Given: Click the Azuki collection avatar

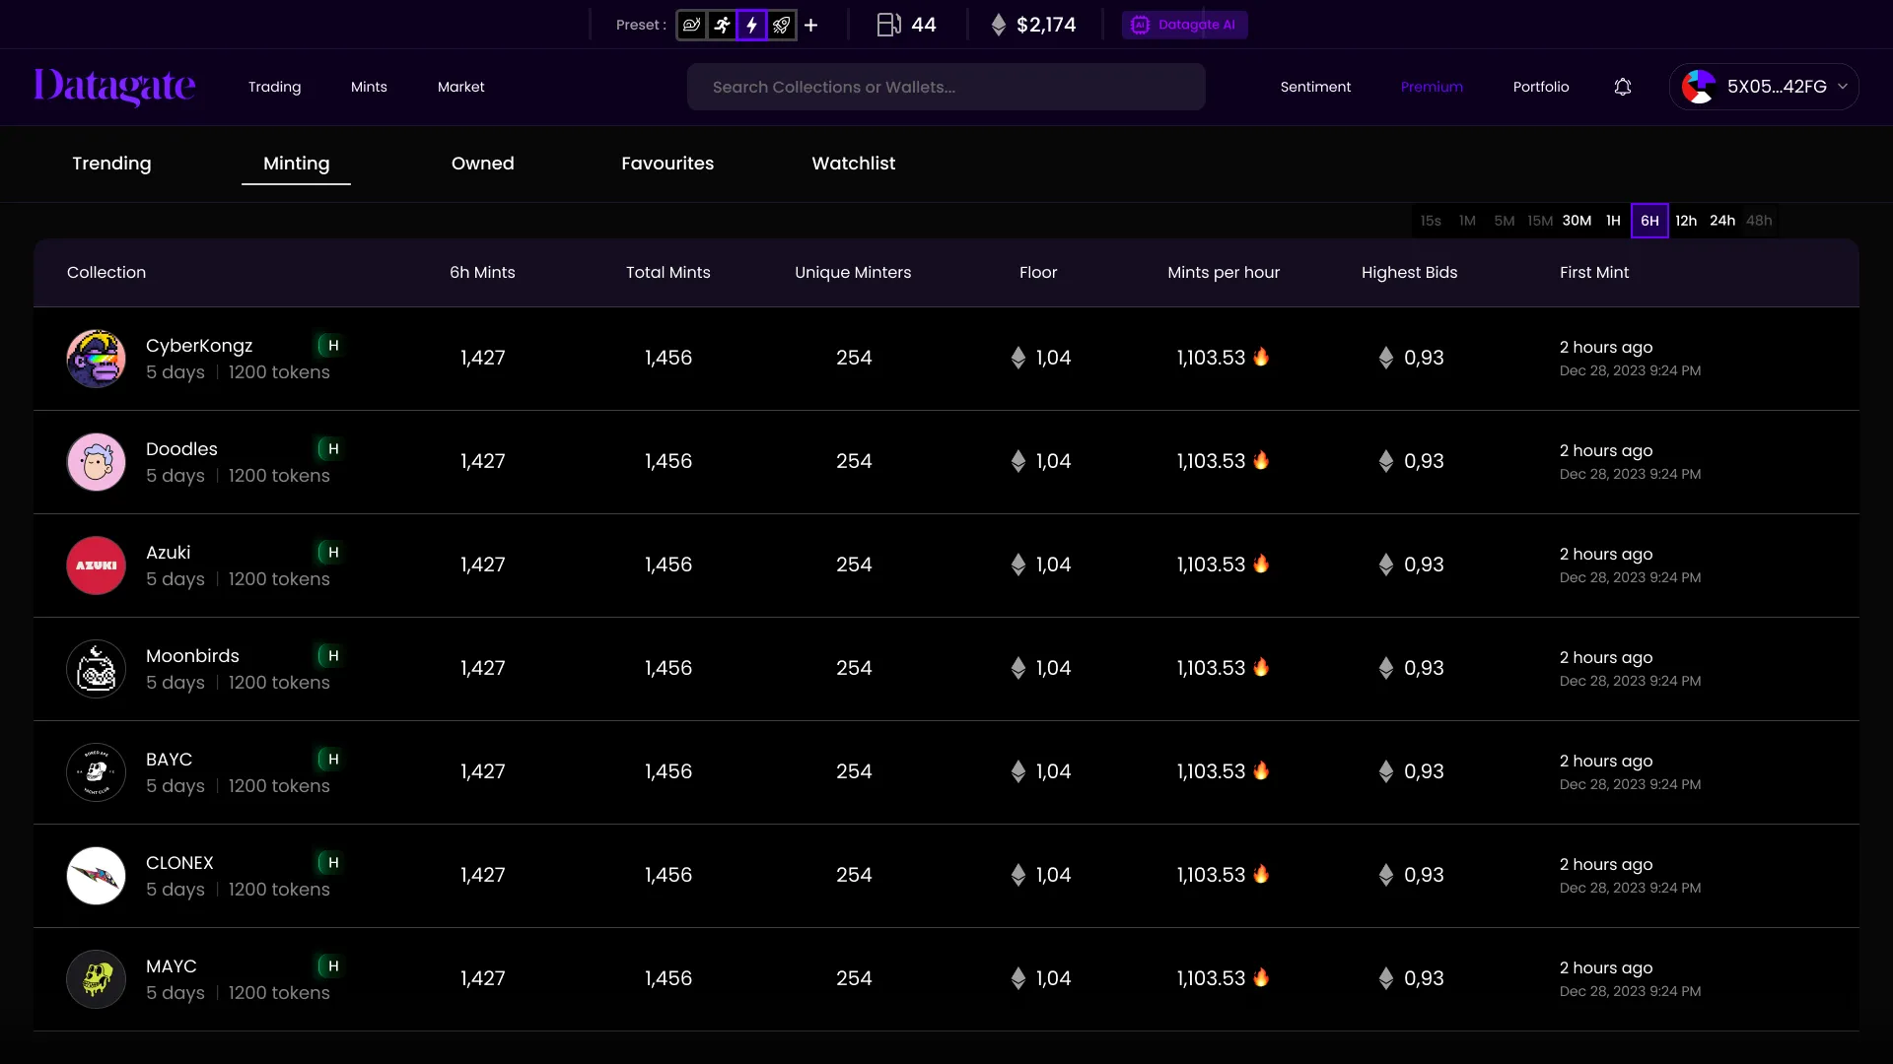Looking at the screenshot, I should point(96,565).
